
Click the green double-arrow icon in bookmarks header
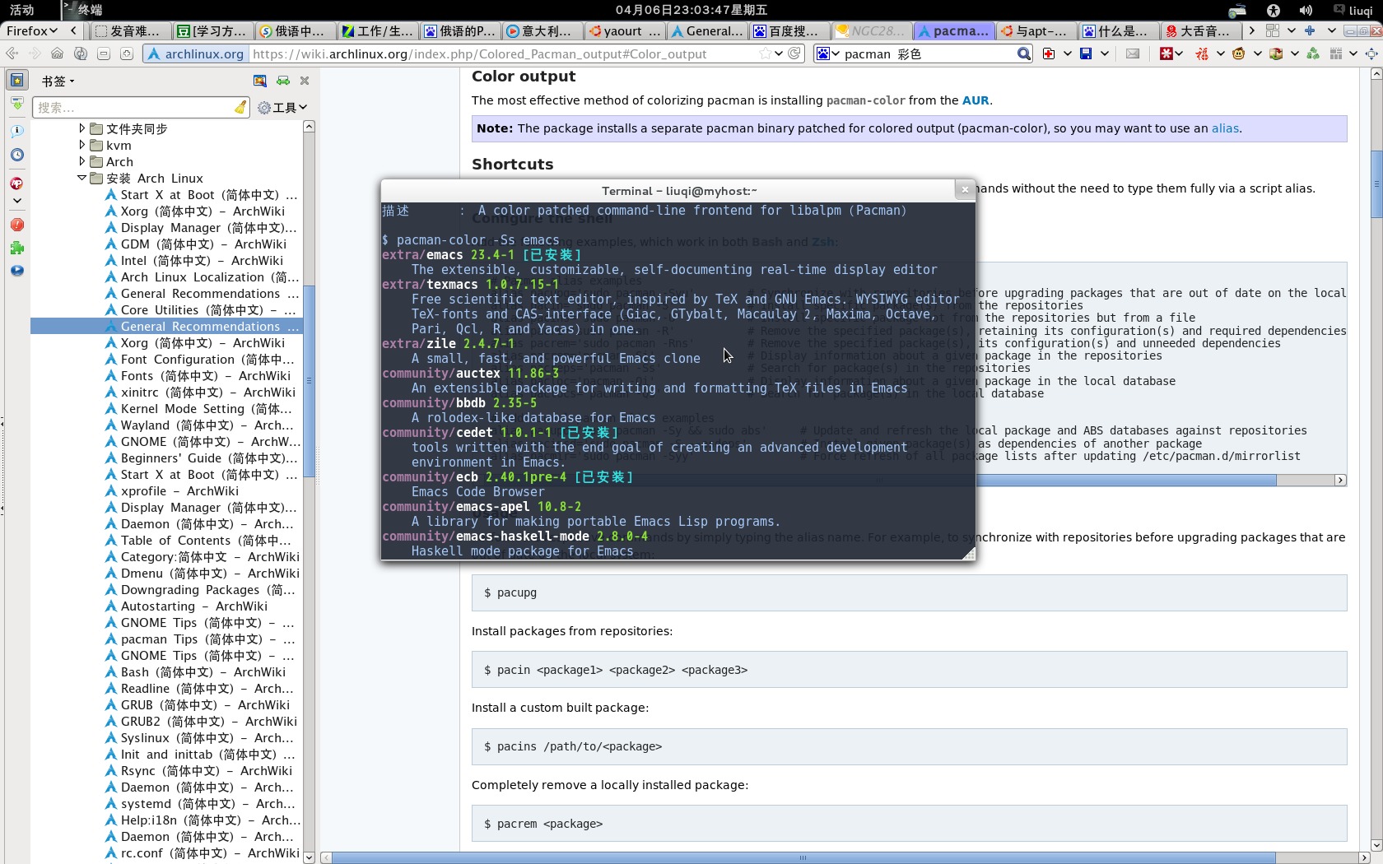tap(283, 81)
